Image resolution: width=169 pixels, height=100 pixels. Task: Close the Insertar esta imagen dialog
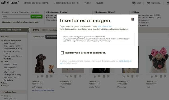[x=133, y=19]
